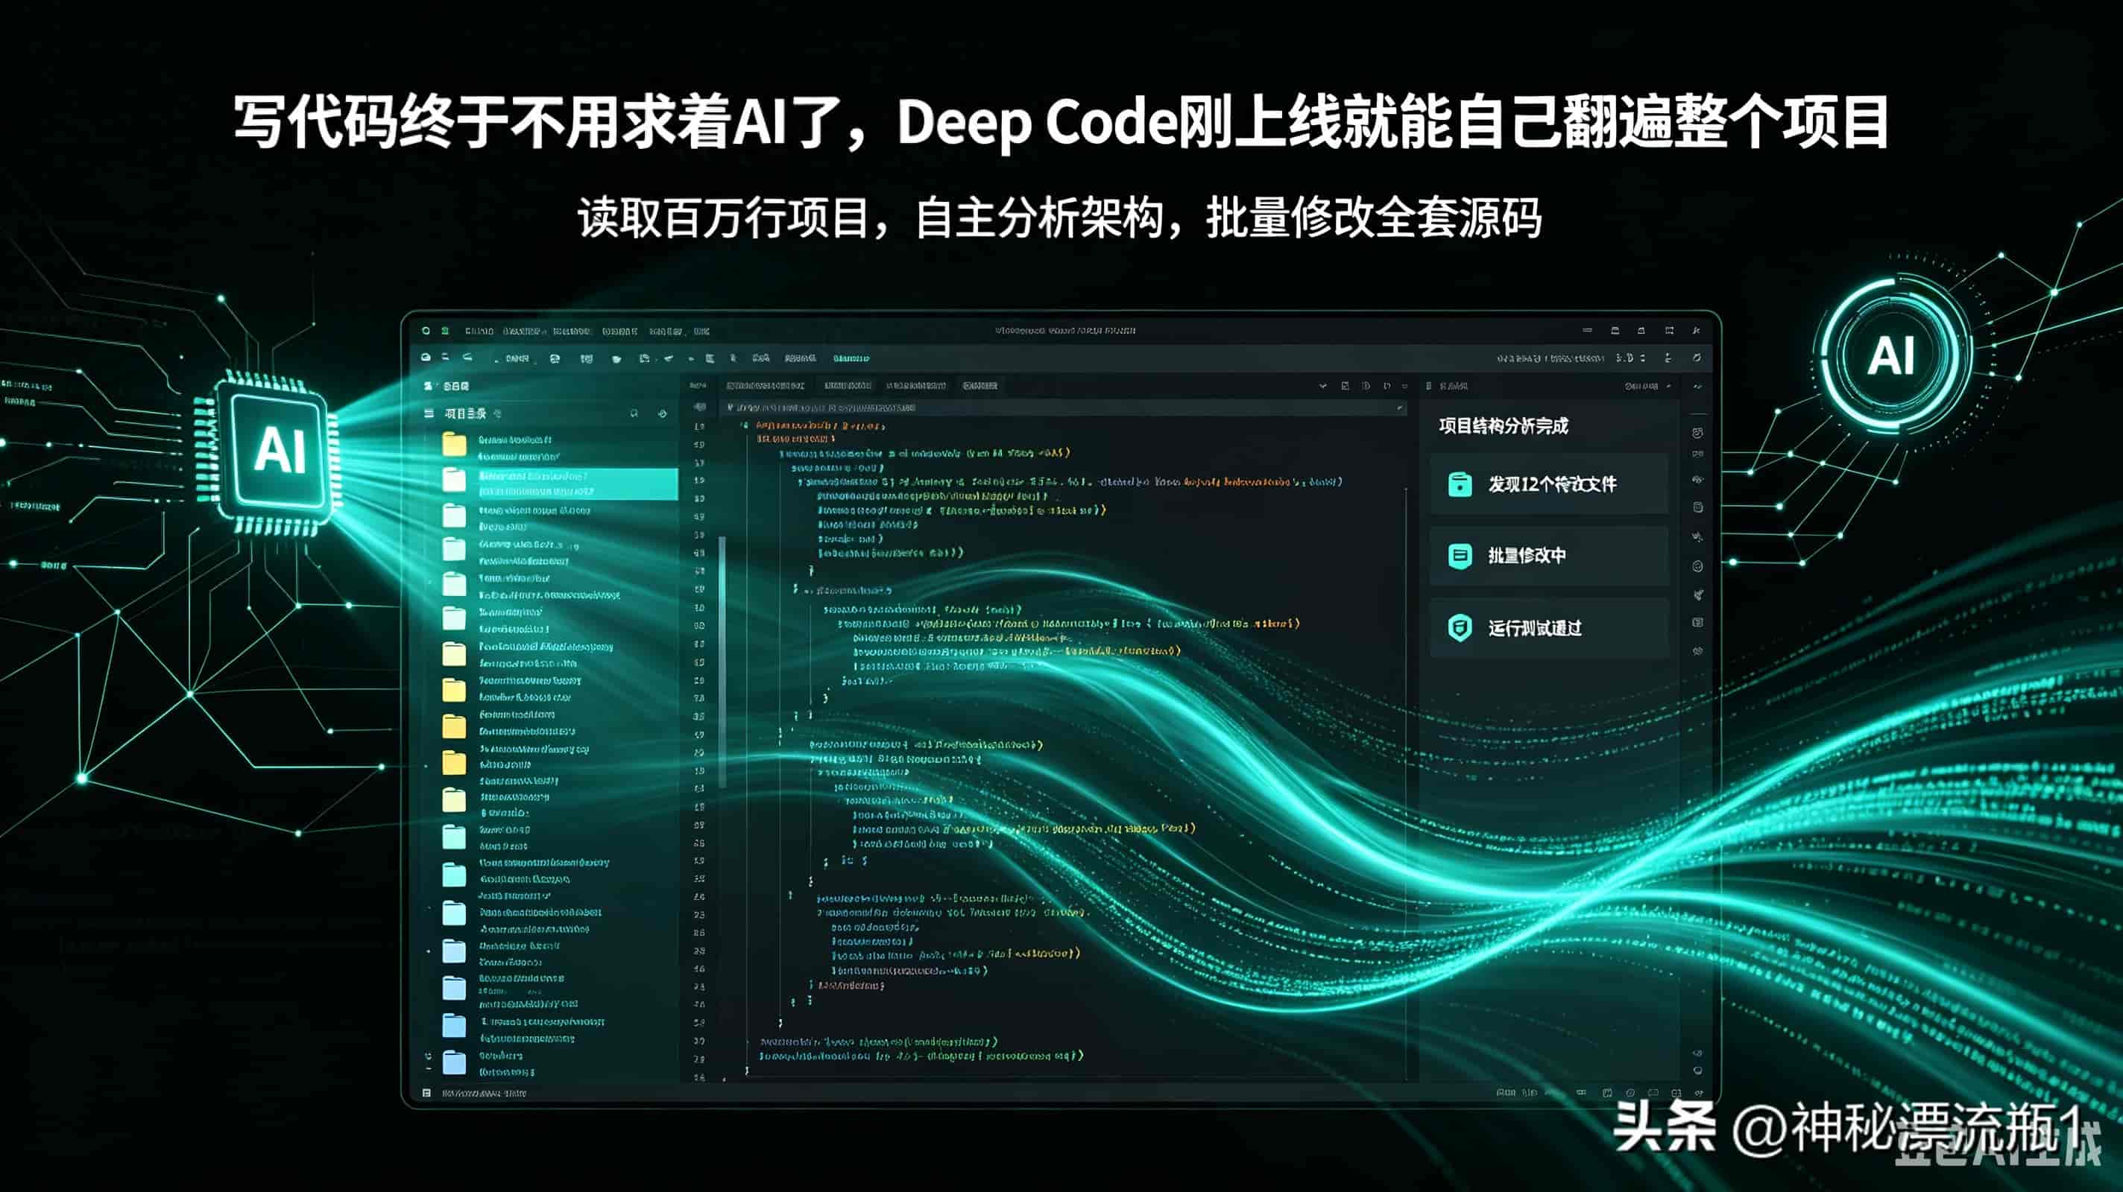Click the green icon beside title bar circle
The height and width of the screenshot is (1192, 2123).
pos(445,330)
